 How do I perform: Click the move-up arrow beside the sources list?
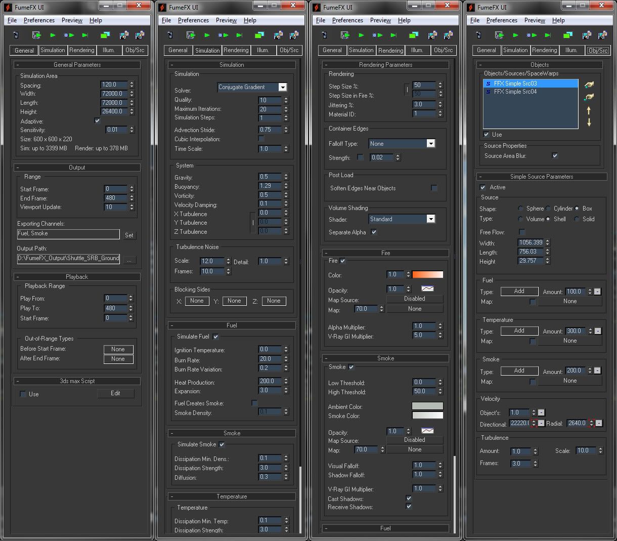point(589,110)
